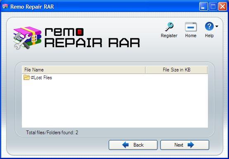
Task: Go back with the Back button
Action: tap(133, 145)
